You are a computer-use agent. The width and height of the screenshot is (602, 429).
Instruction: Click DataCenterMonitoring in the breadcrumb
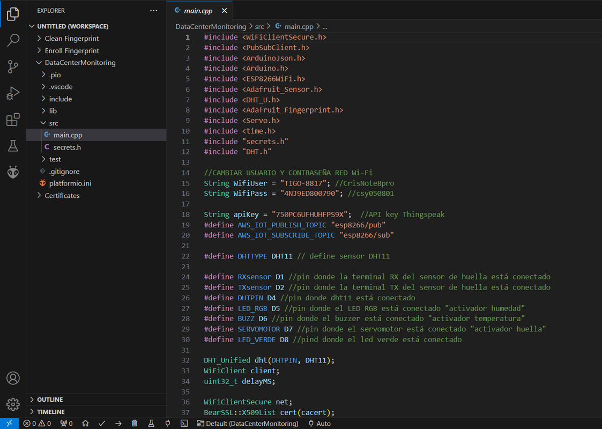[211, 26]
